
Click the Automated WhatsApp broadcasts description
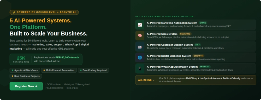tap(190, 70)
